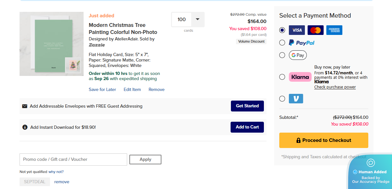Click the download icon next to Instant Download
The height and width of the screenshot is (189, 392).
25,127
